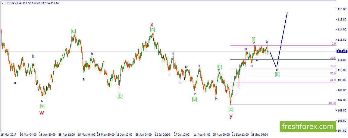Click the 109.80 price axis label
Screen dimensions: 348x138
(x=342, y=80)
